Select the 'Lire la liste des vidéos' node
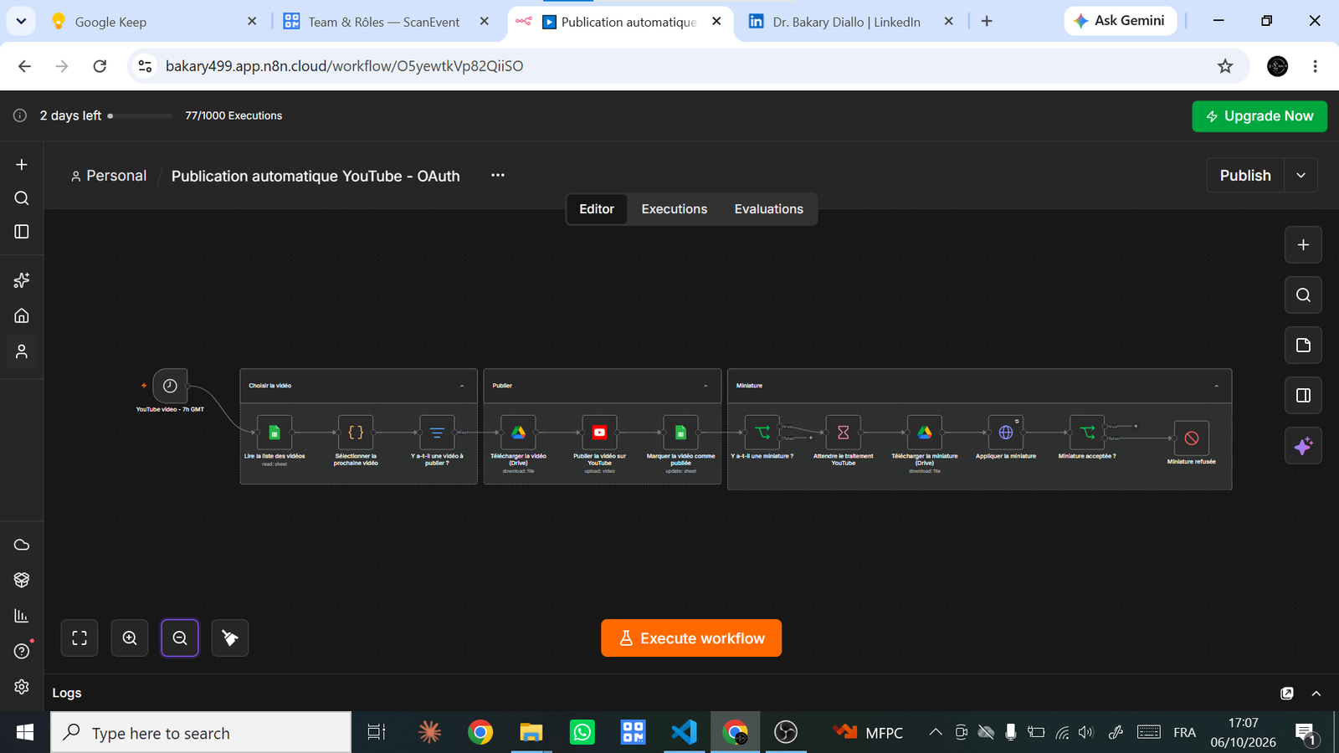 pyautogui.click(x=274, y=433)
